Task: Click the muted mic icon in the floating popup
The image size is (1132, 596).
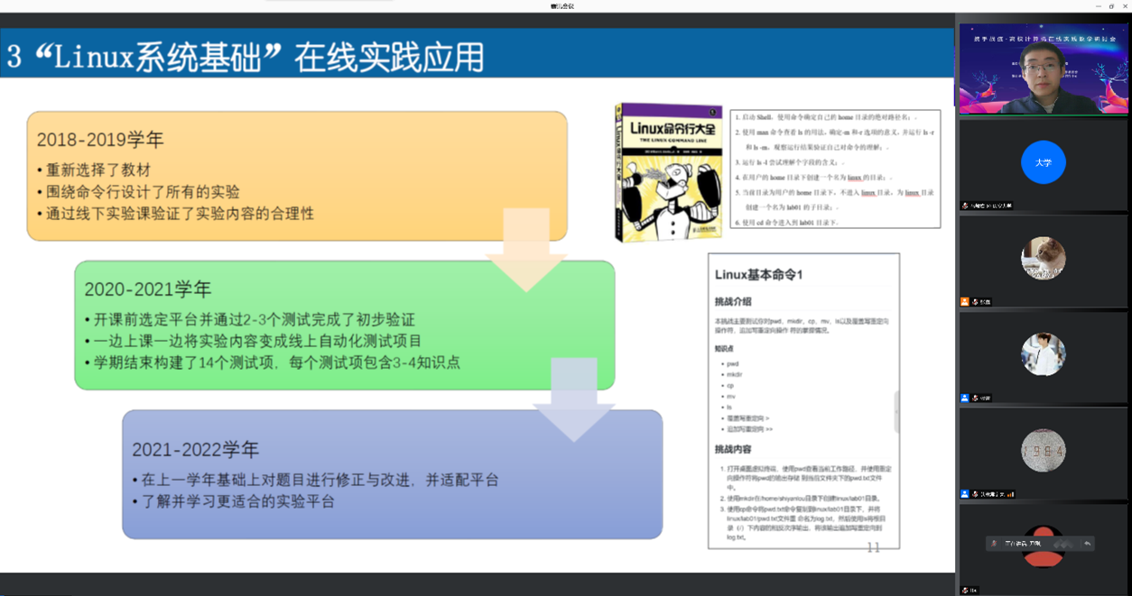Action: 995,544
